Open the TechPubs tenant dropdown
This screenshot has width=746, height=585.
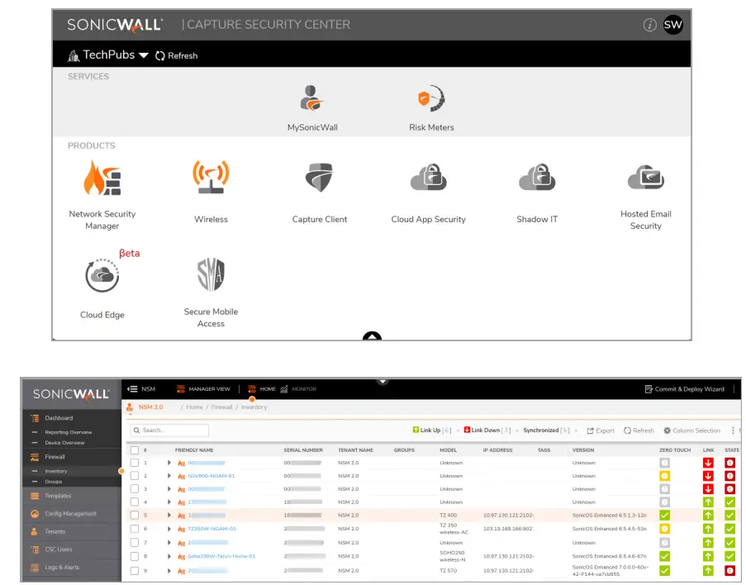pyautogui.click(x=112, y=55)
